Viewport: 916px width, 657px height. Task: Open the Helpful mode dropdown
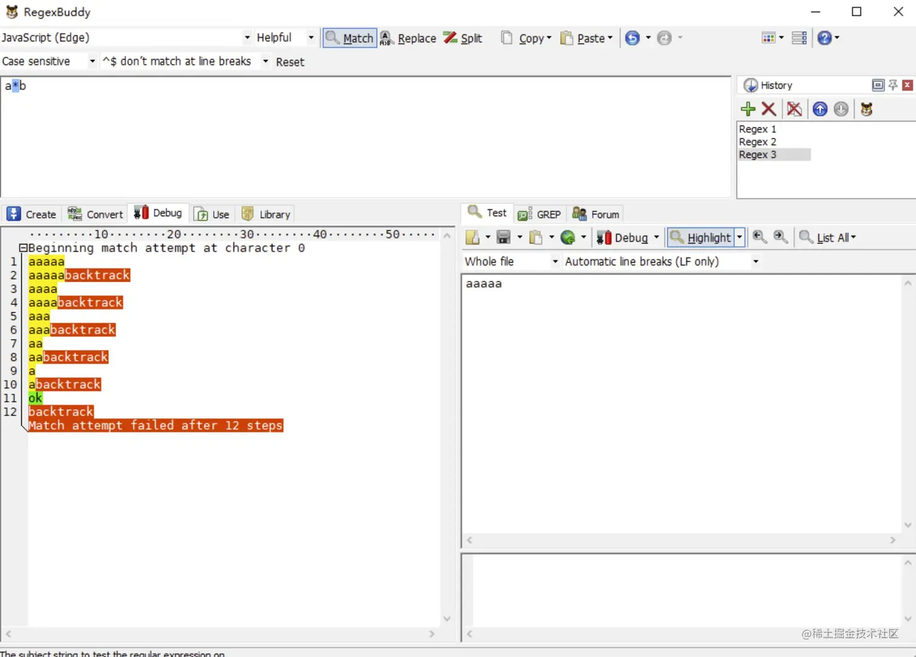(311, 38)
